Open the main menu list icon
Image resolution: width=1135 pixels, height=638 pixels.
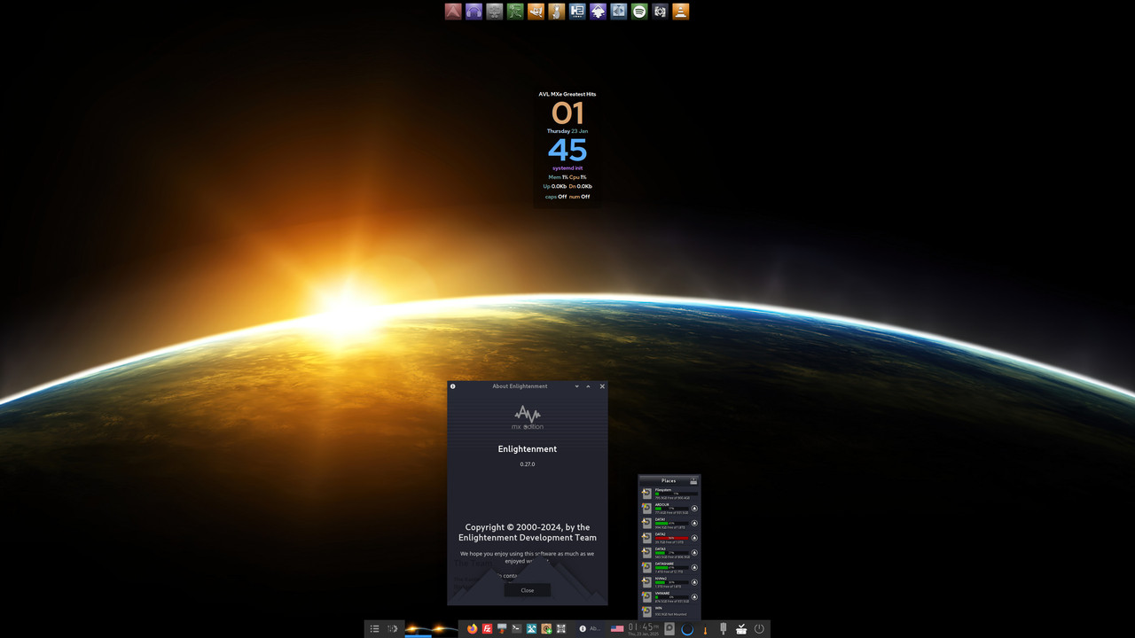click(374, 629)
